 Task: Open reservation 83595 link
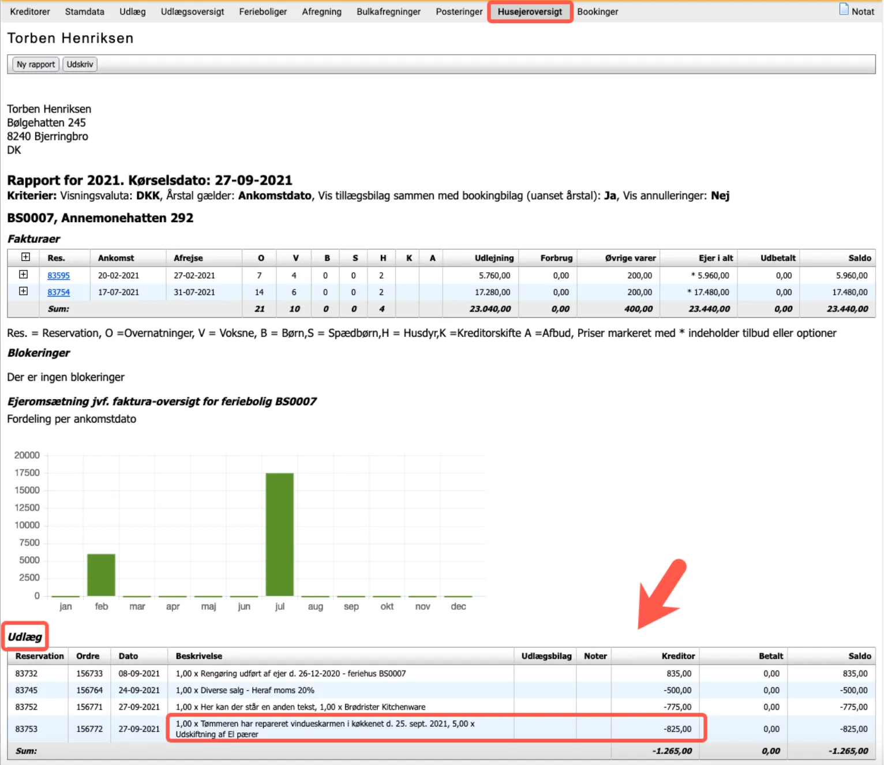[x=58, y=276]
